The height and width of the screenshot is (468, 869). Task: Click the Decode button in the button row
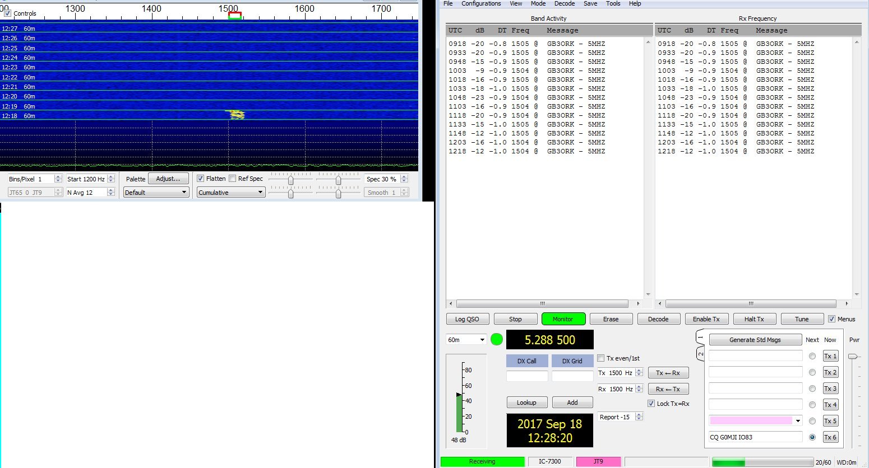tap(658, 319)
